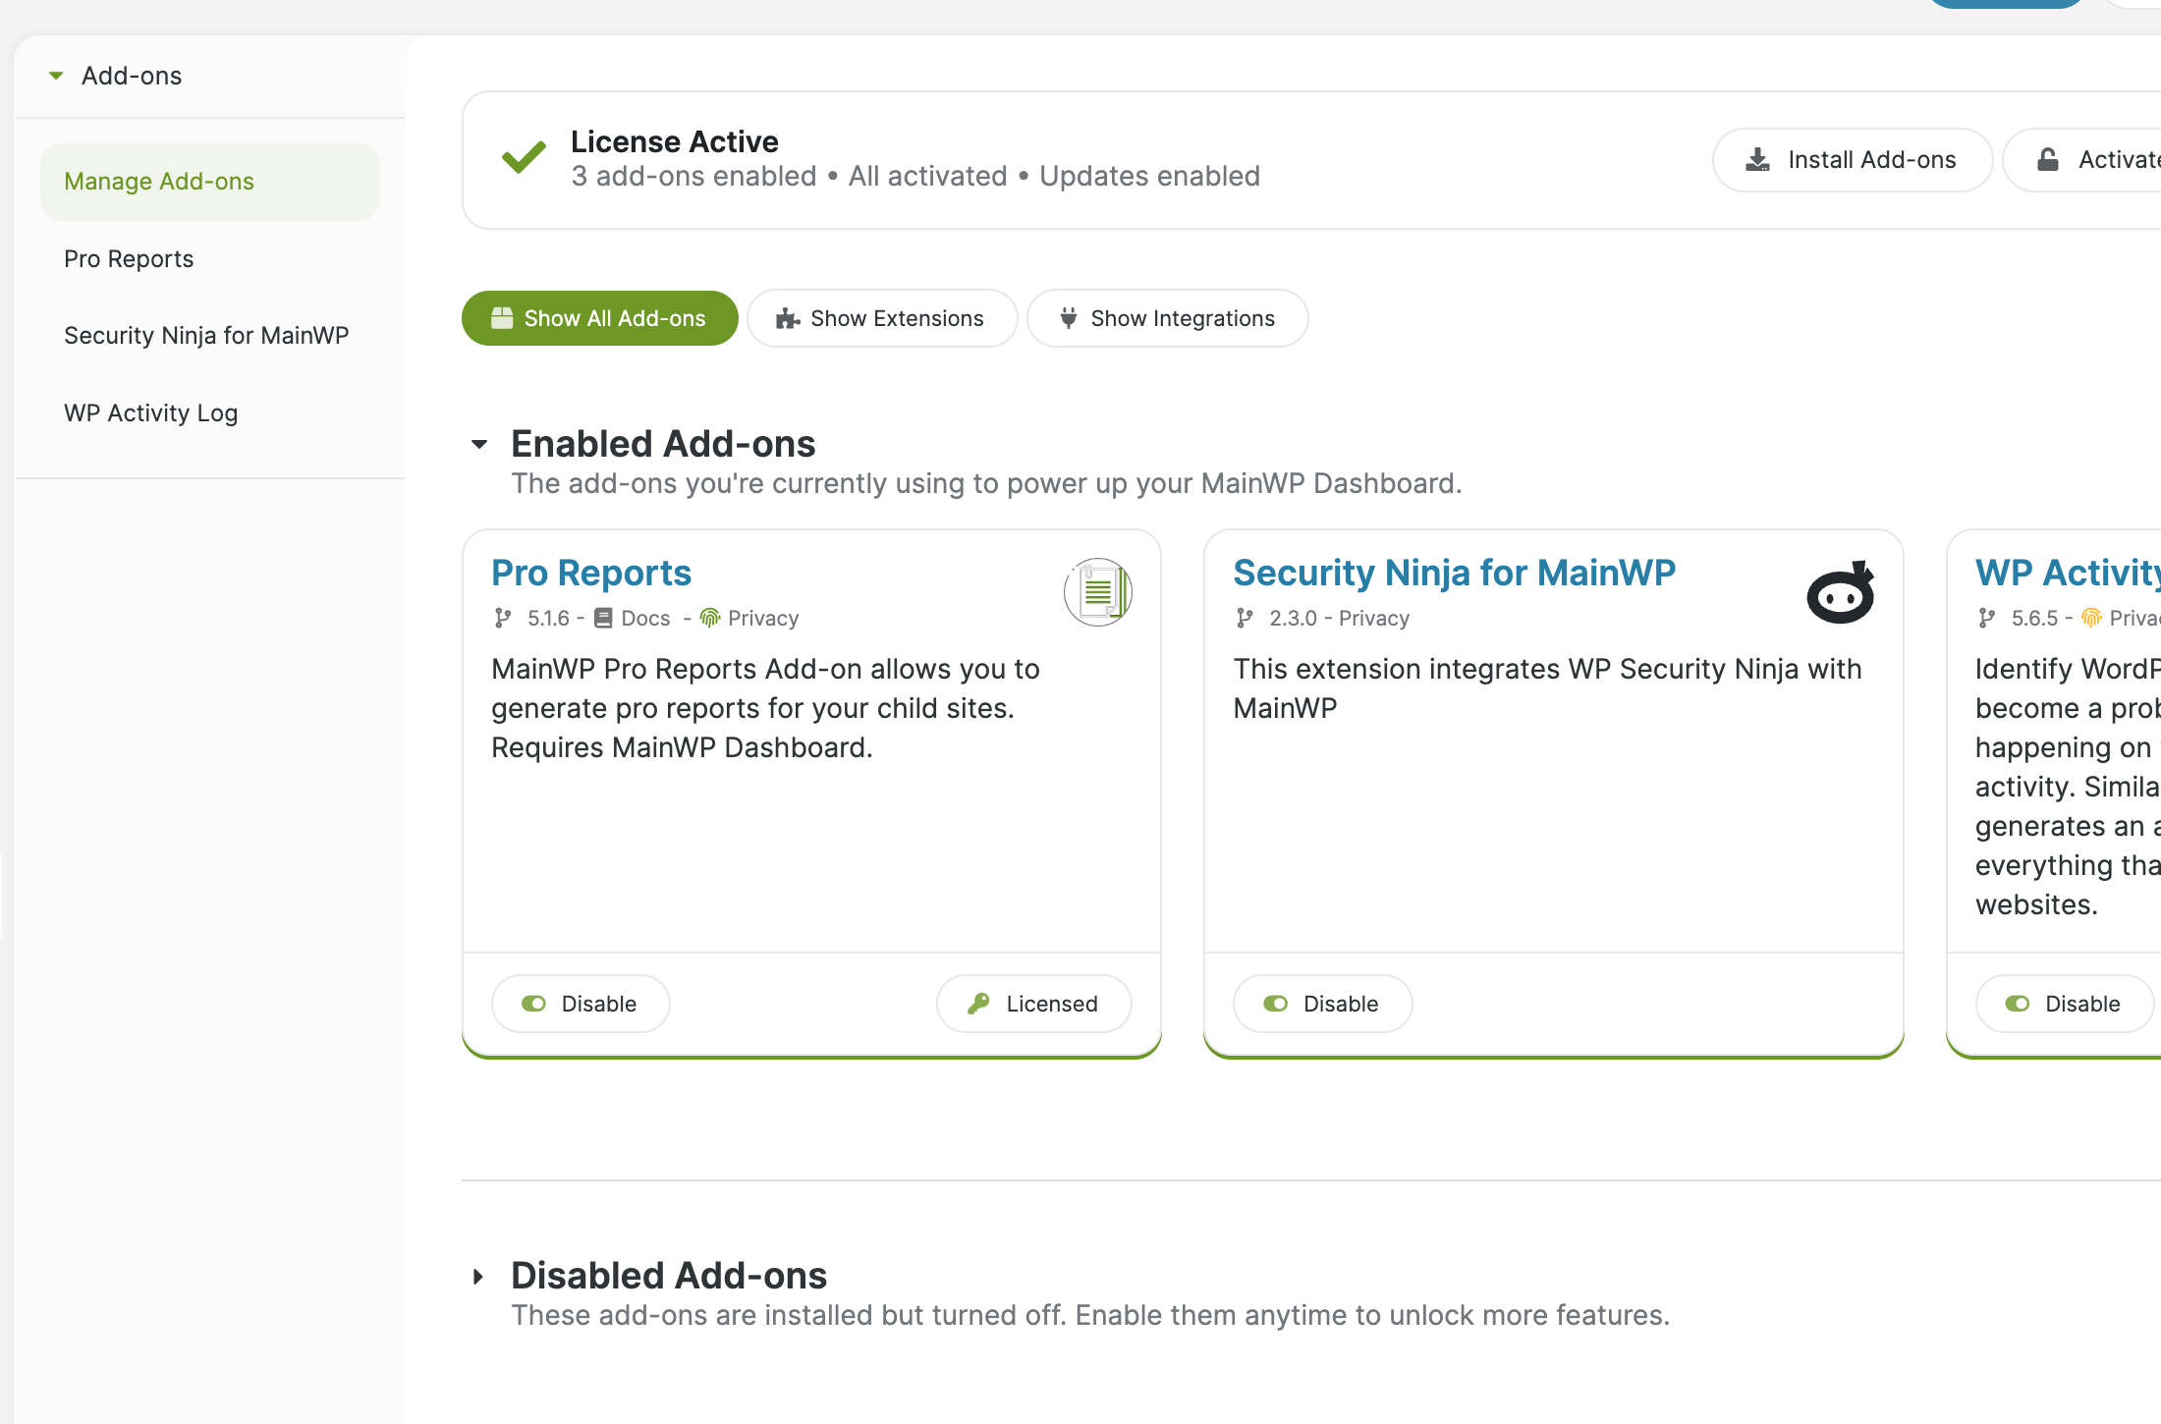The height and width of the screenshot is (1424, 2161).
Task: Select the Show All Add-ons filter
Action: click(599, 318)
